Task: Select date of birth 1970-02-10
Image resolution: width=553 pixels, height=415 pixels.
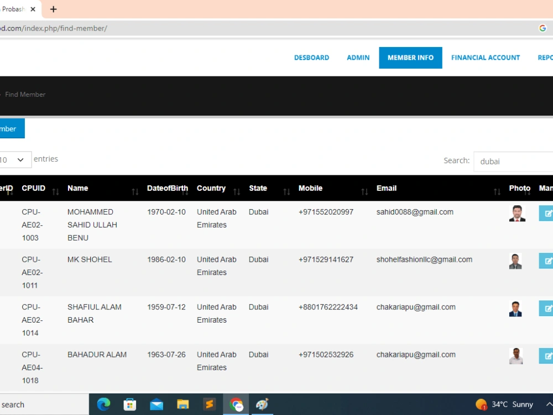Action: [166, 212]
